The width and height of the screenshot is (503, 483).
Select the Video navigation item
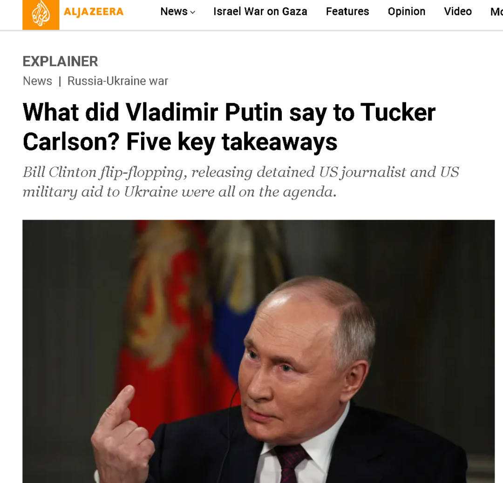(x=458, y=12)
